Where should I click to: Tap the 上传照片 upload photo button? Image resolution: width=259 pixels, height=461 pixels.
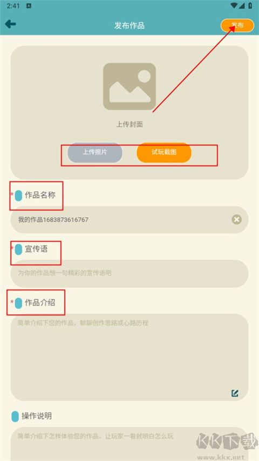pos(94,152)
